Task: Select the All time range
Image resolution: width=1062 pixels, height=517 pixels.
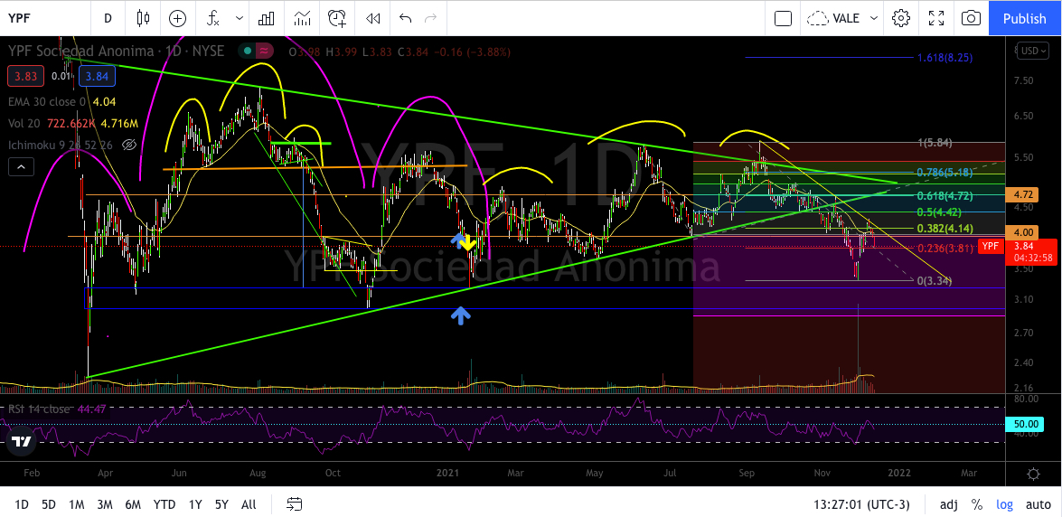Action: (249, 504)
